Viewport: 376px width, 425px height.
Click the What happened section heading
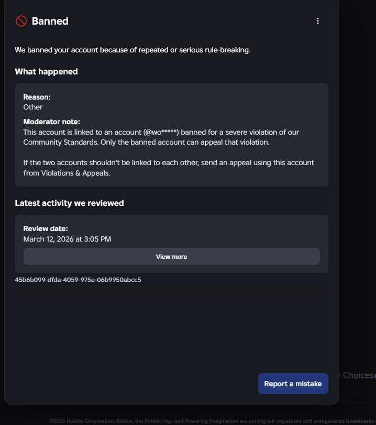[x=46, y=72]
